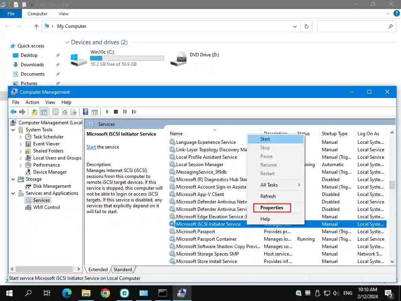
Task: Select the Services tree node
Action: click(x=42, y=200)
